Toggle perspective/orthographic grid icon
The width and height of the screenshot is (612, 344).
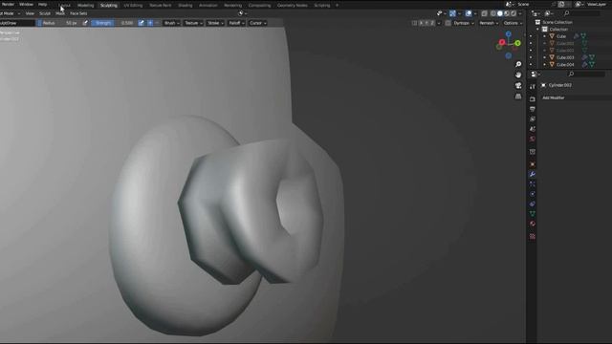[518, 96]
